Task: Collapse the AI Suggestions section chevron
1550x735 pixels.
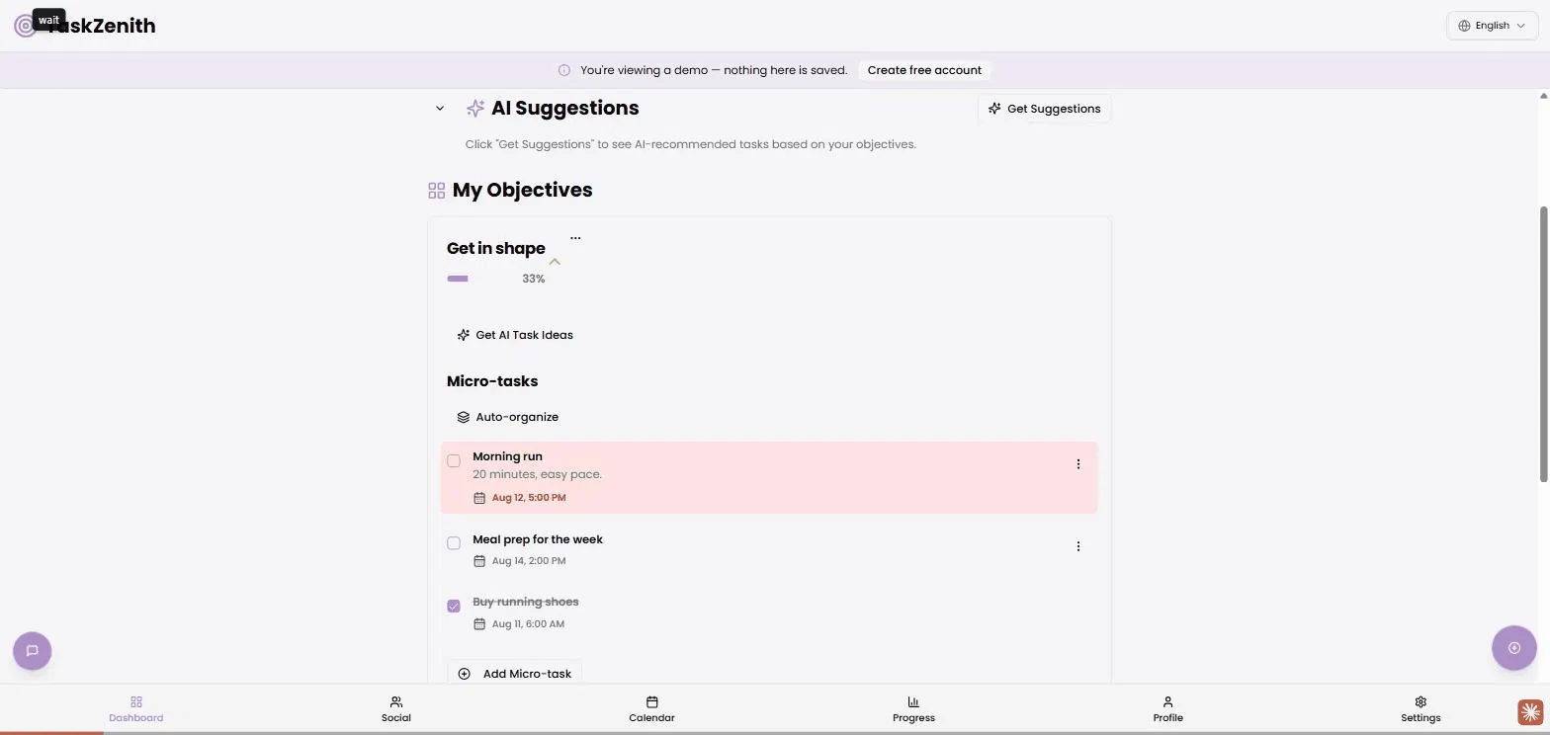Action: pyautogui.click(x=440, y=108)
